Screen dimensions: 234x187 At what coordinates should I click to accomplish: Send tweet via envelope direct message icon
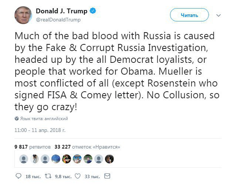[x=107, y=177]
